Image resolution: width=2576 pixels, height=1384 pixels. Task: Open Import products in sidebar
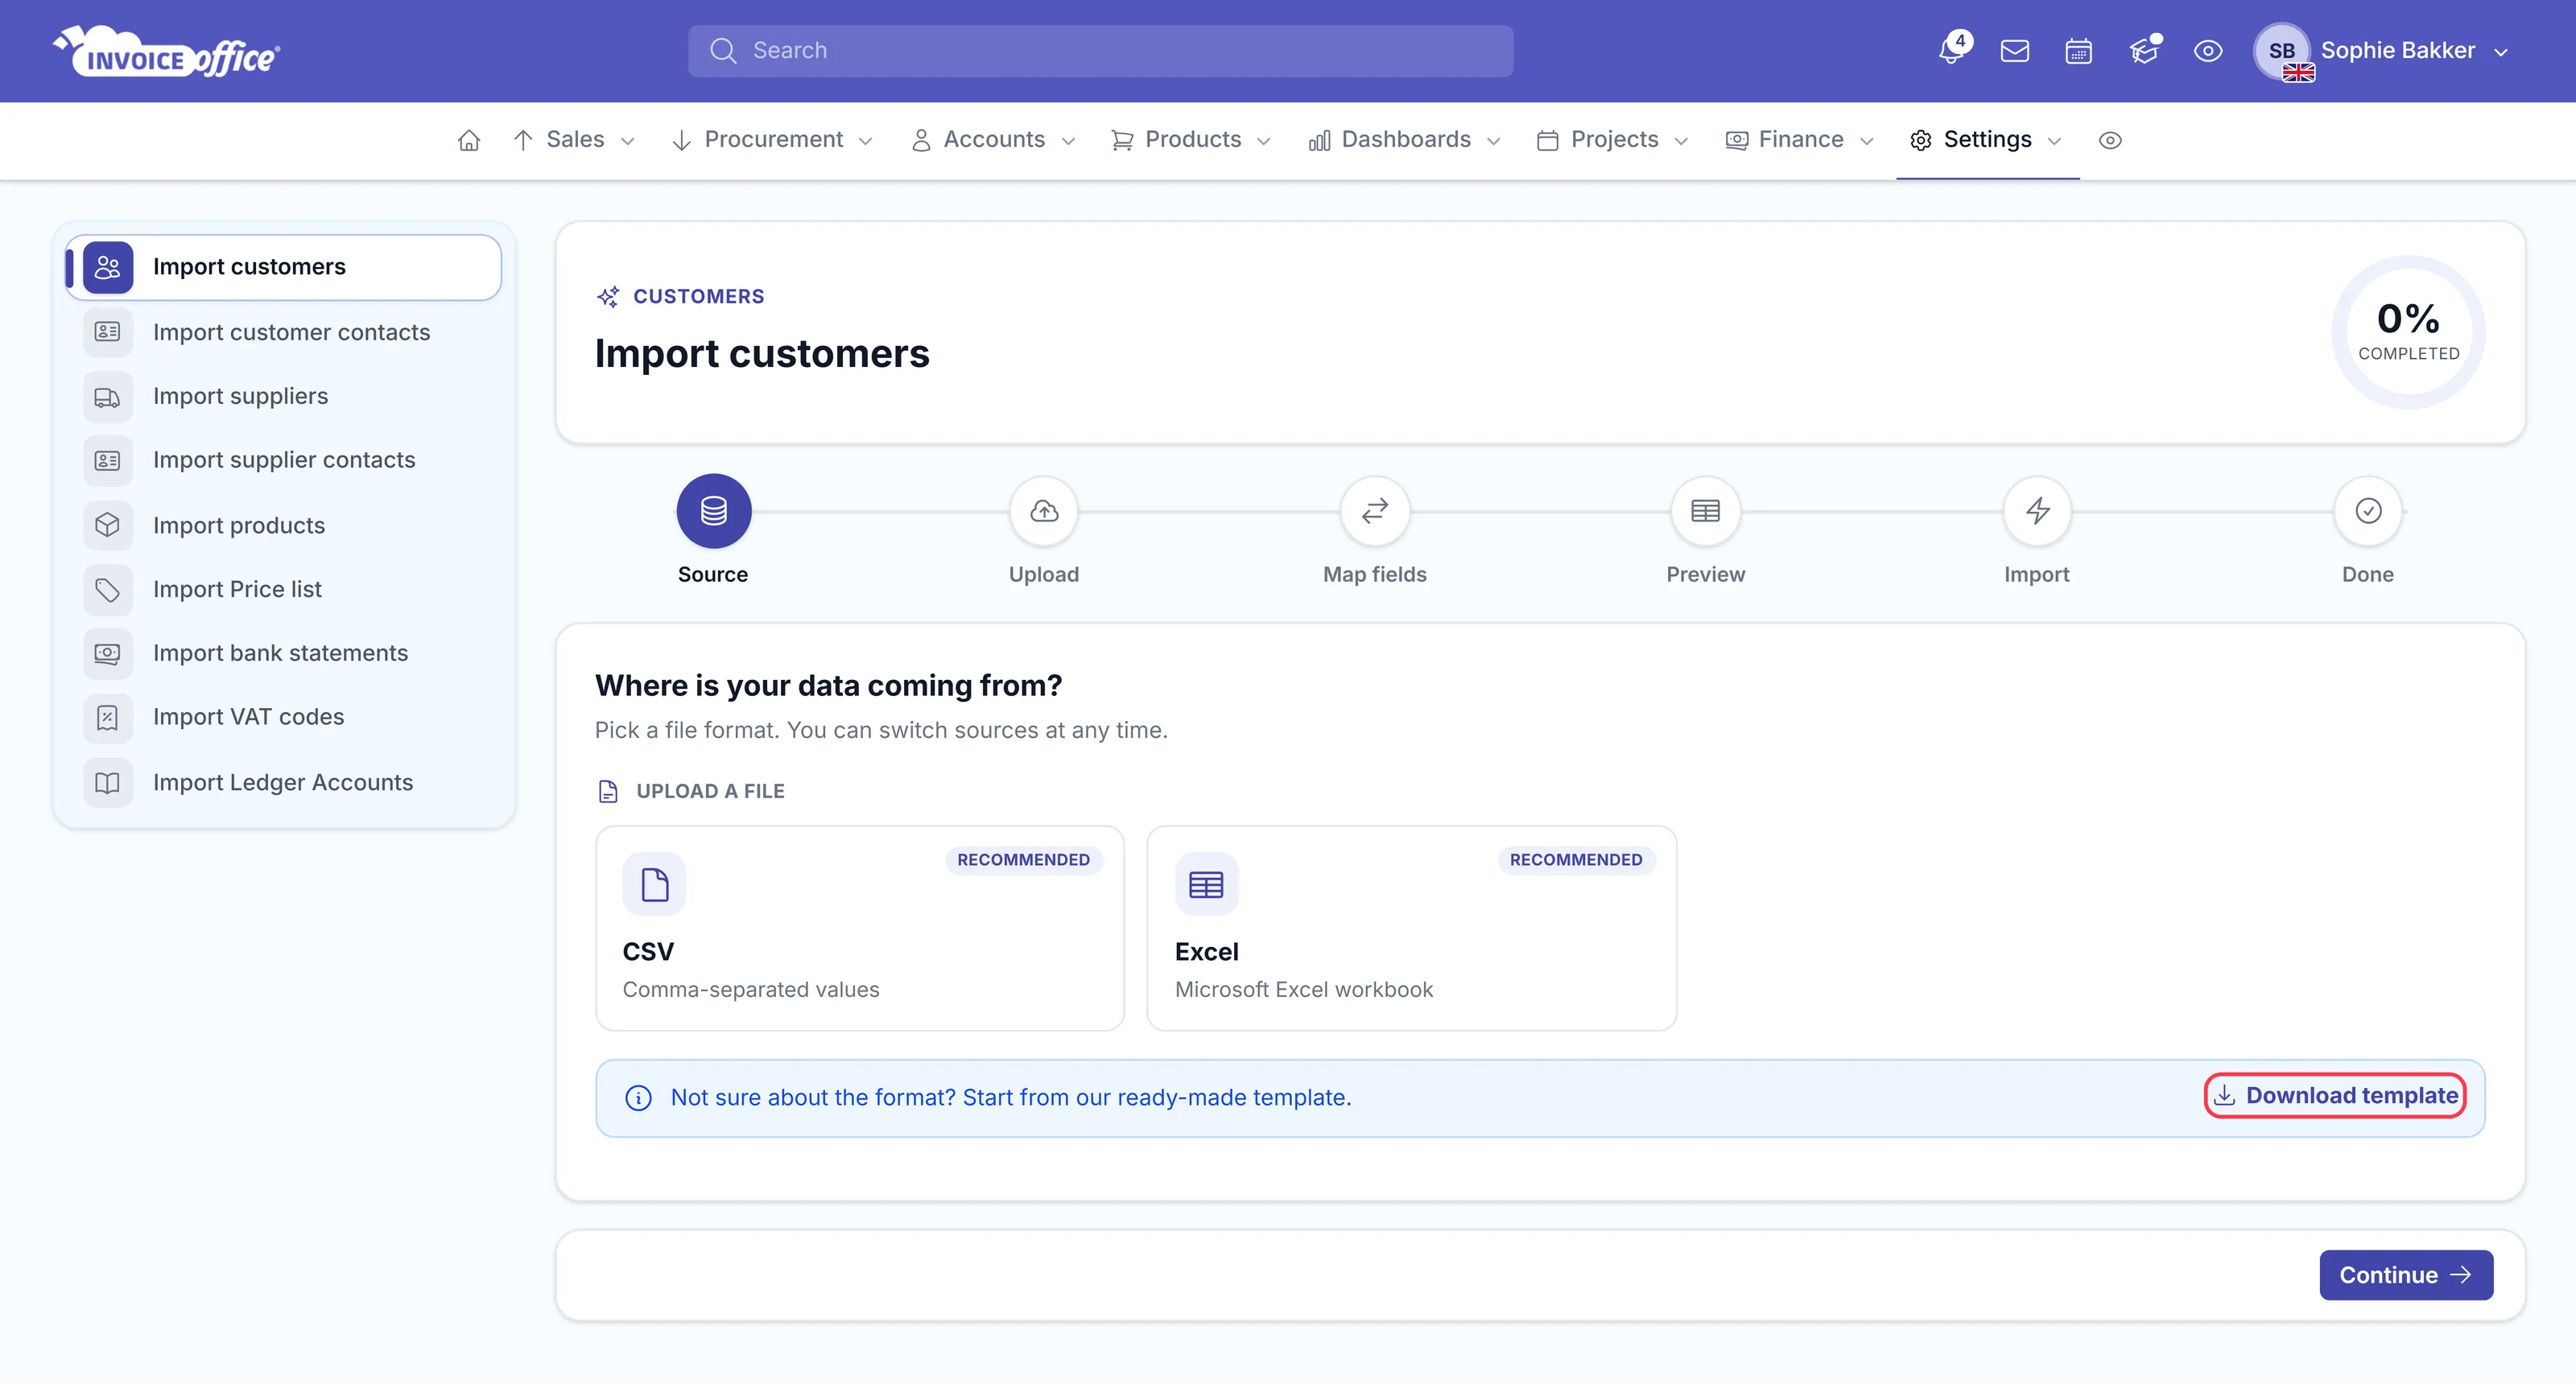284,525
